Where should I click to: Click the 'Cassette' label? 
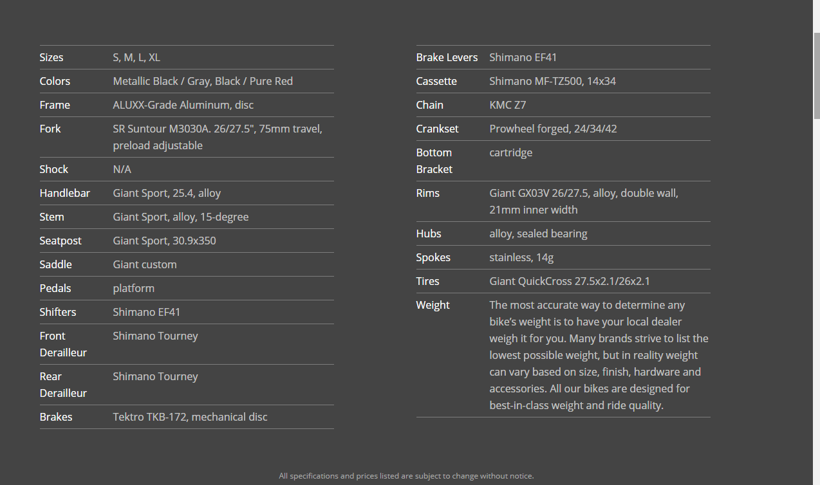[x=436, y=81]
